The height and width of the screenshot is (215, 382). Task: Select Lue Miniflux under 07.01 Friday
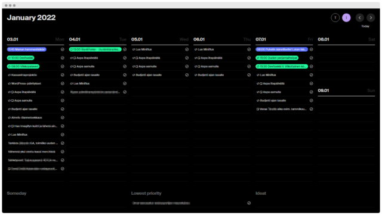point(266,75)
